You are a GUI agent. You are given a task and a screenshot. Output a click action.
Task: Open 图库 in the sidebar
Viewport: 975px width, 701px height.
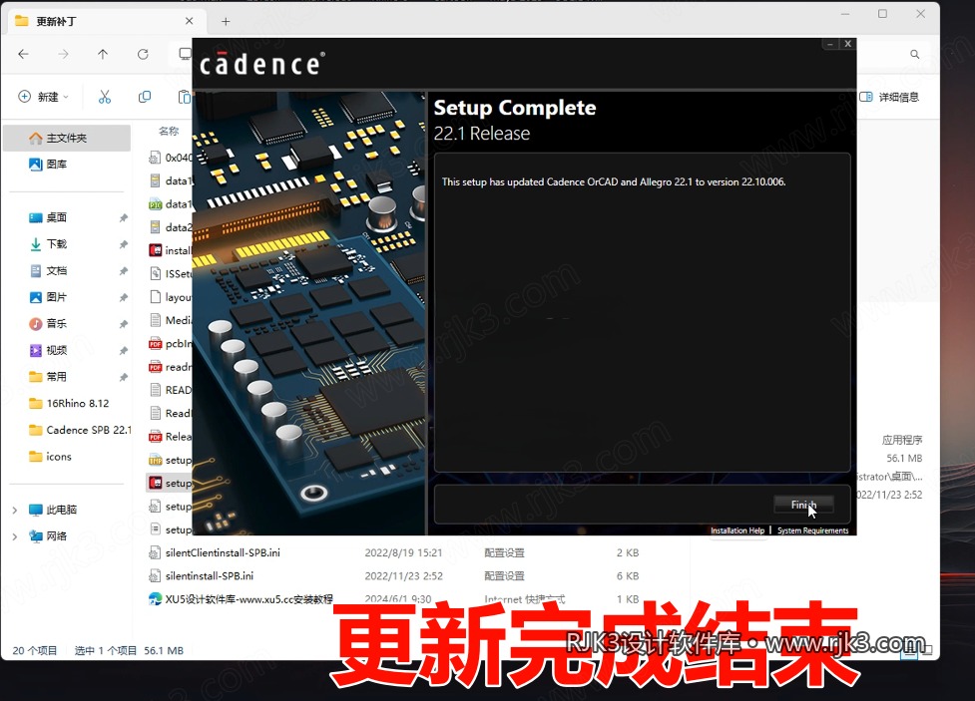coord(57,165)
